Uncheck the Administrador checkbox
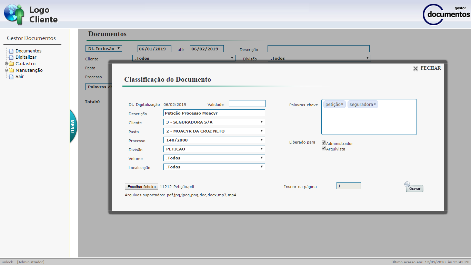Screen dimensions: 471x265 tap(324, 143)
